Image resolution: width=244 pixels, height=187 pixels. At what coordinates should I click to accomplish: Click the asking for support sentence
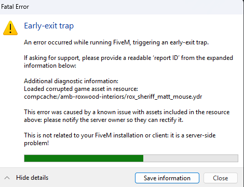click(128, 58)
